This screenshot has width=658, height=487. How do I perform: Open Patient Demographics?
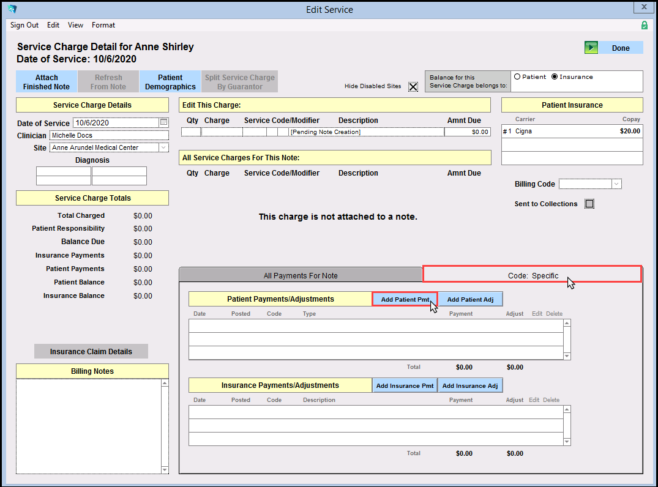(x=170, y=82)
